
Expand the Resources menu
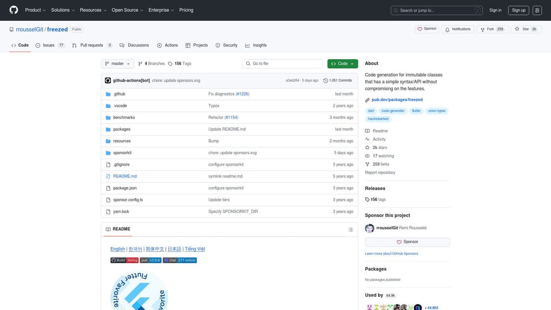[x=93, y=10]
